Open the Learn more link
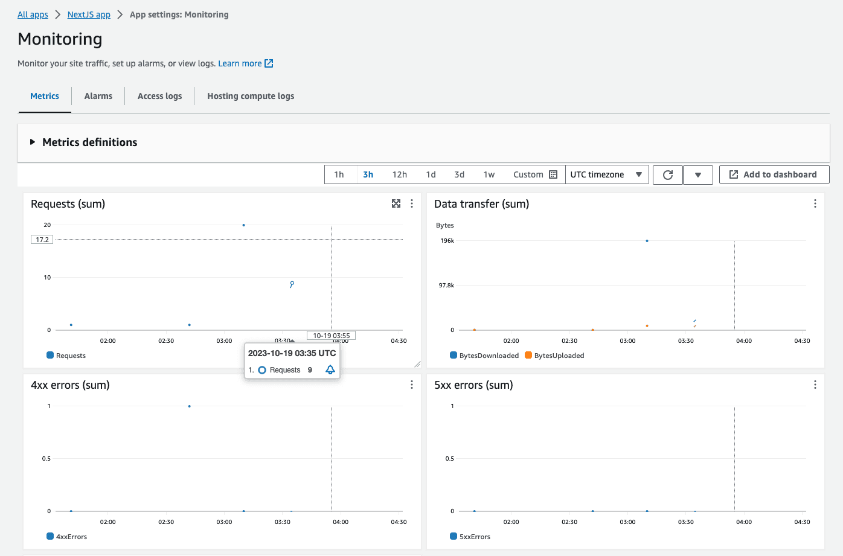 [x=240, y=63]
